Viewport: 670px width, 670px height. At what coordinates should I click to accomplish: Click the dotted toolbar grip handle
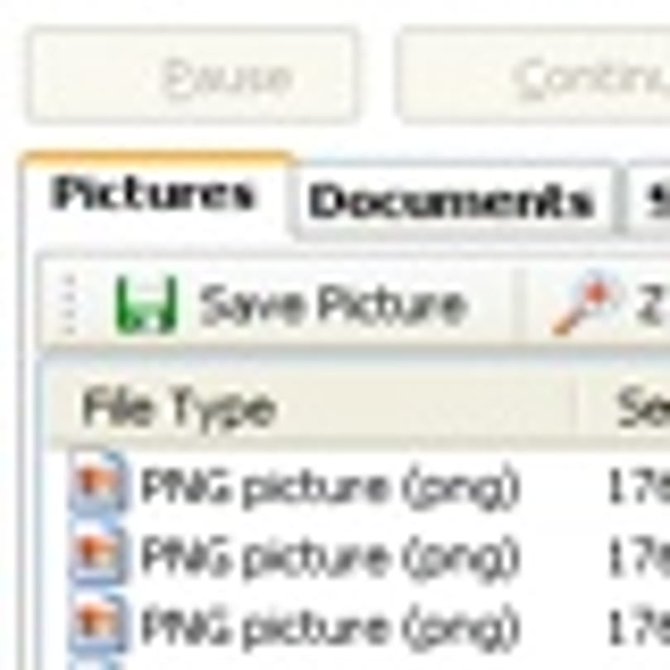tap(69, 304)
